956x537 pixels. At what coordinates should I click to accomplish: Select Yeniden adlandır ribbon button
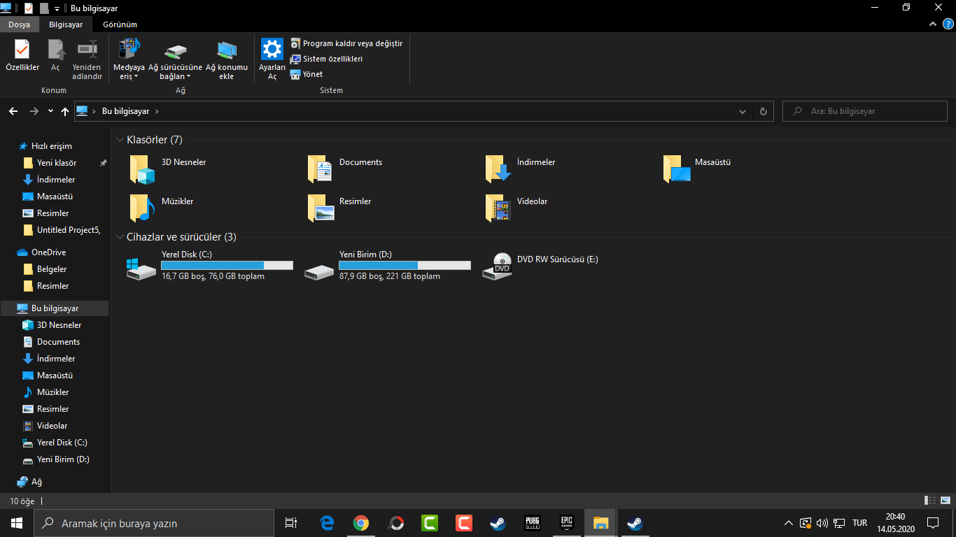[87, 59]
